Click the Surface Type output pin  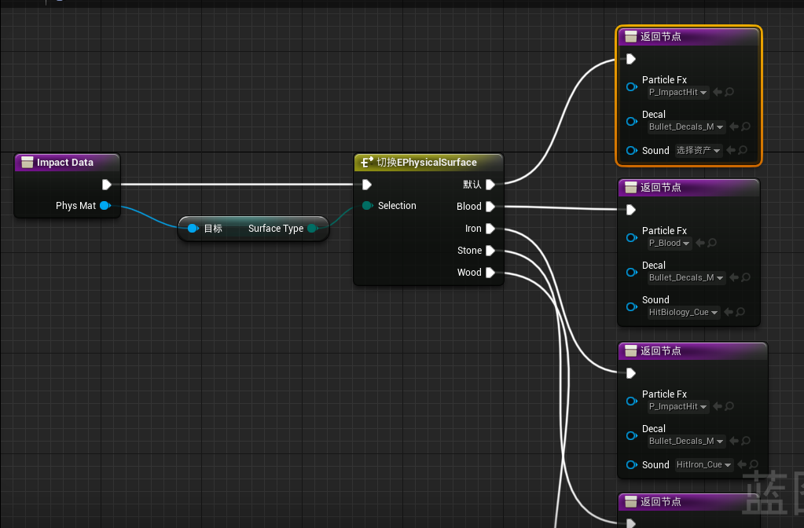point(312,228)
